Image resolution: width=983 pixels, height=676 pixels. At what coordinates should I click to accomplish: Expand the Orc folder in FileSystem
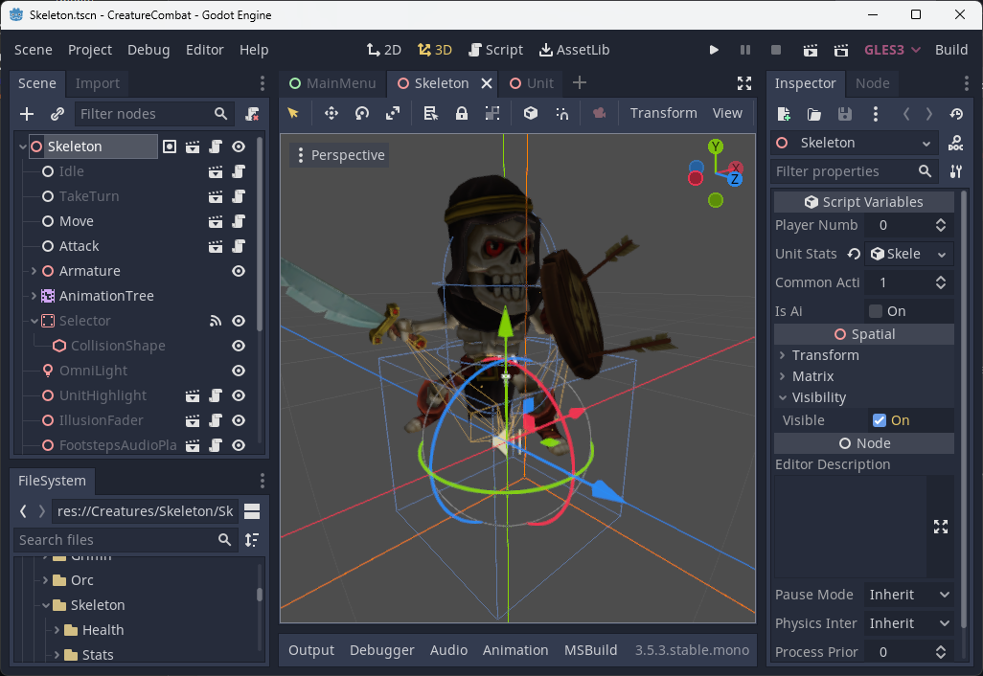pyautogui.click(x=45, y=580)
